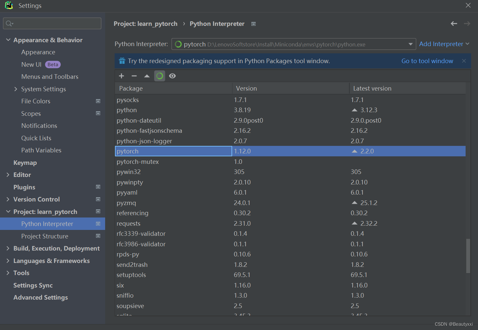This screenshot has height=330, width=478.
Task: Open Quick Lists settings
Action: (36, 138)
